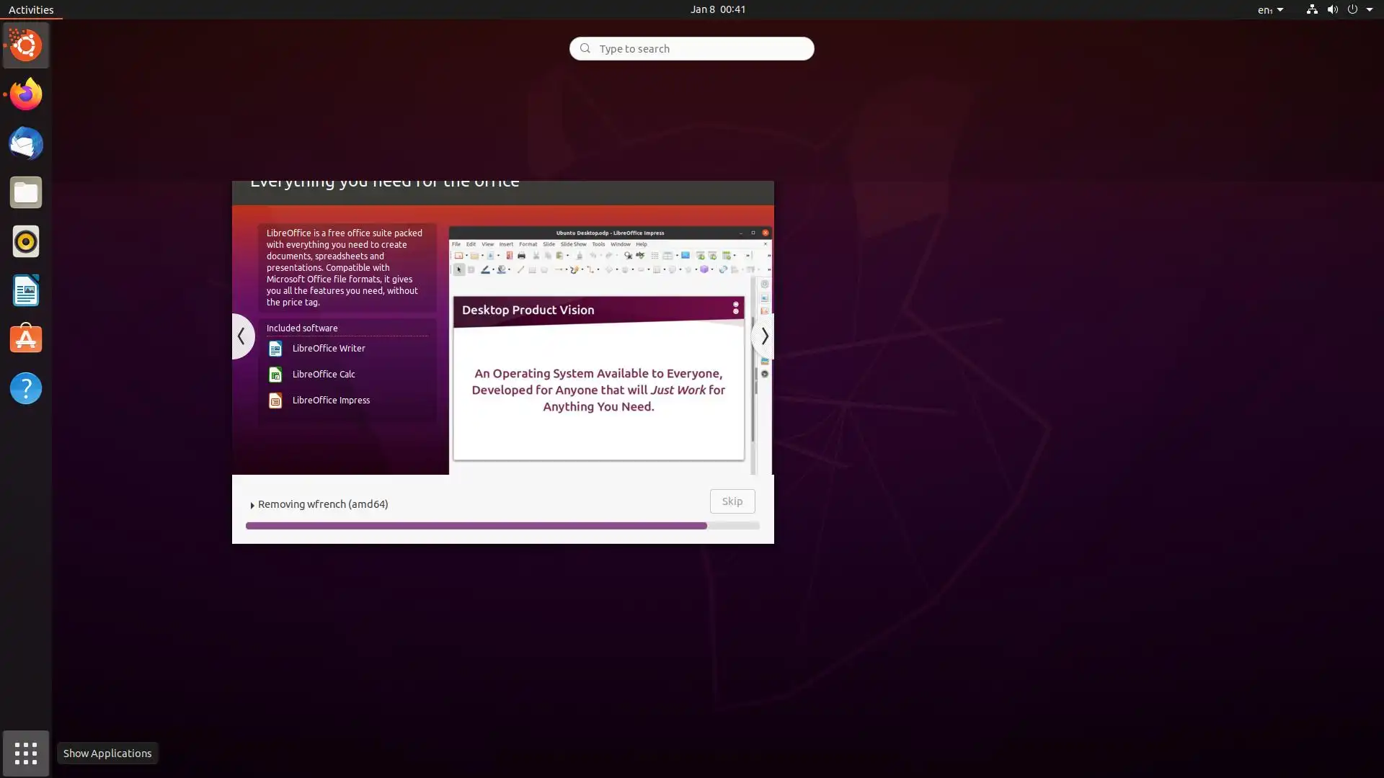Focus the Type to search field
The height and width of the screenshot is (778, 1384).
pos(692,48)
